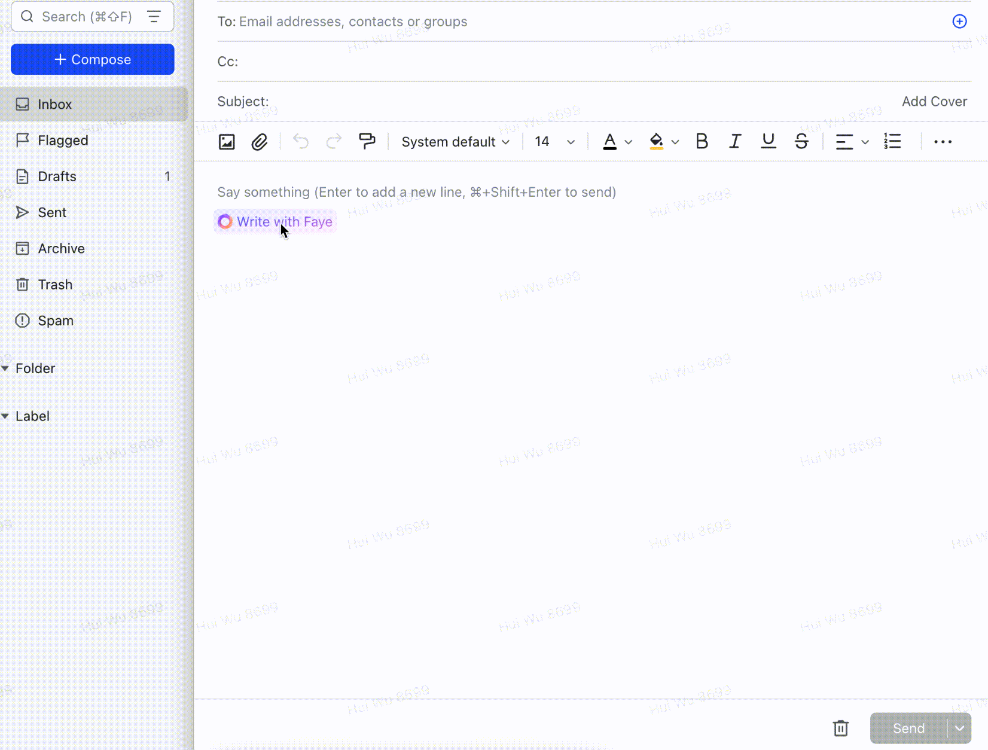
Task: Click the attachment paperclip icon
Action: [x=259, y=142]
